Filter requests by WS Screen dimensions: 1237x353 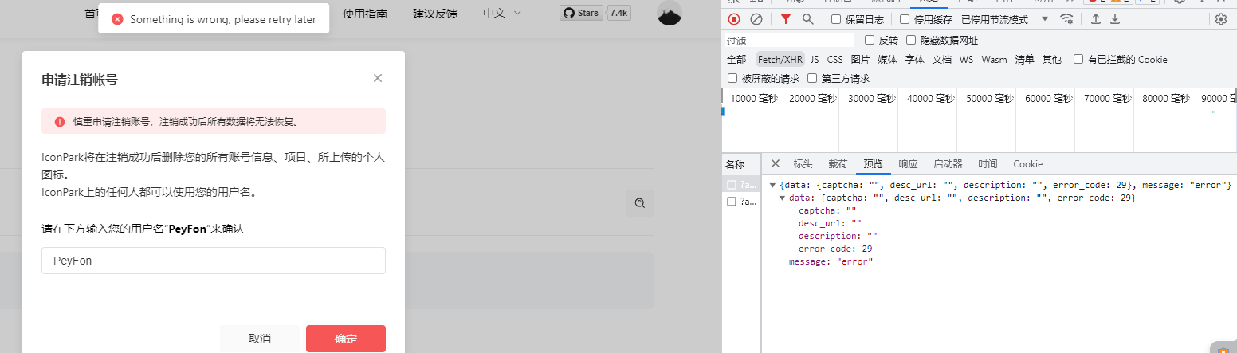tap(966, 59)
